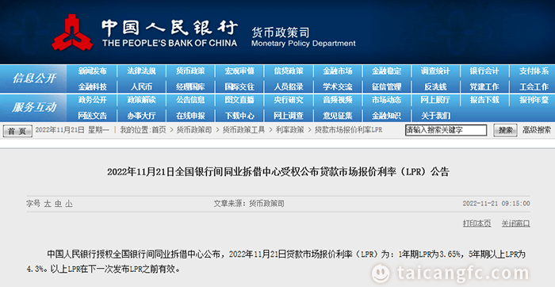Screen dimensions: 555x287
Task: Open the 银行会计 section
Action: coord(484,71)
